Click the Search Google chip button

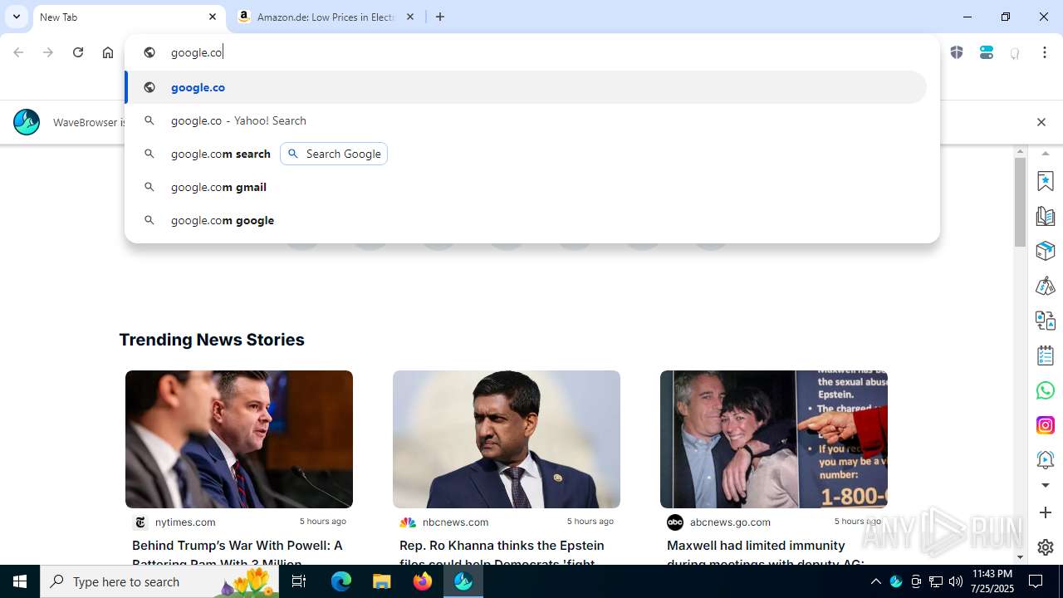point(334,154)
